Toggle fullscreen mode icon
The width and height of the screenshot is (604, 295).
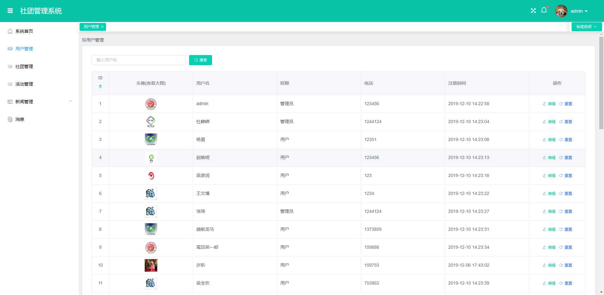pos(533,11)
